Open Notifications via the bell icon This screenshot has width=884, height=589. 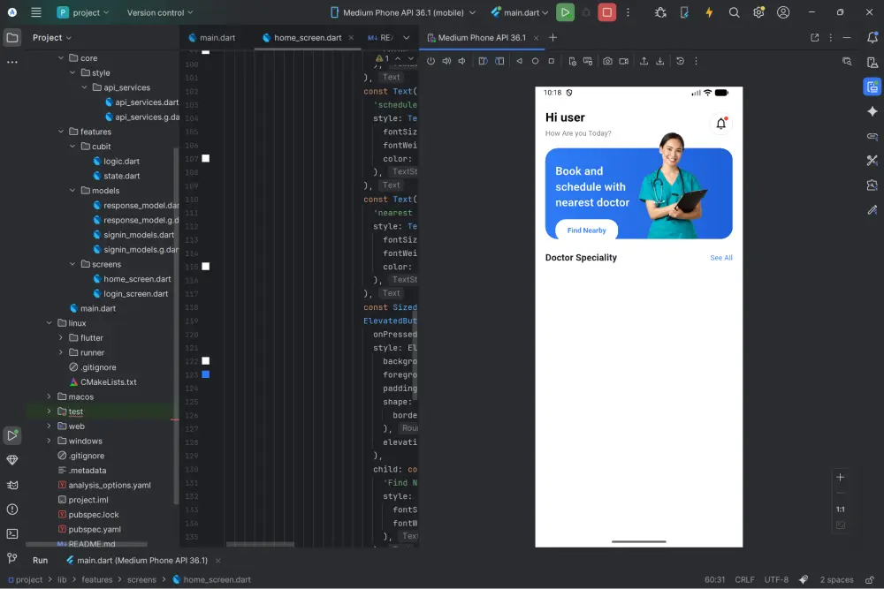[x=873, y=39]
